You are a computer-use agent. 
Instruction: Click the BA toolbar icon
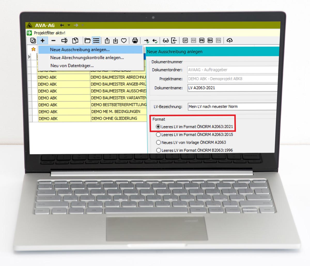point(210,40)
